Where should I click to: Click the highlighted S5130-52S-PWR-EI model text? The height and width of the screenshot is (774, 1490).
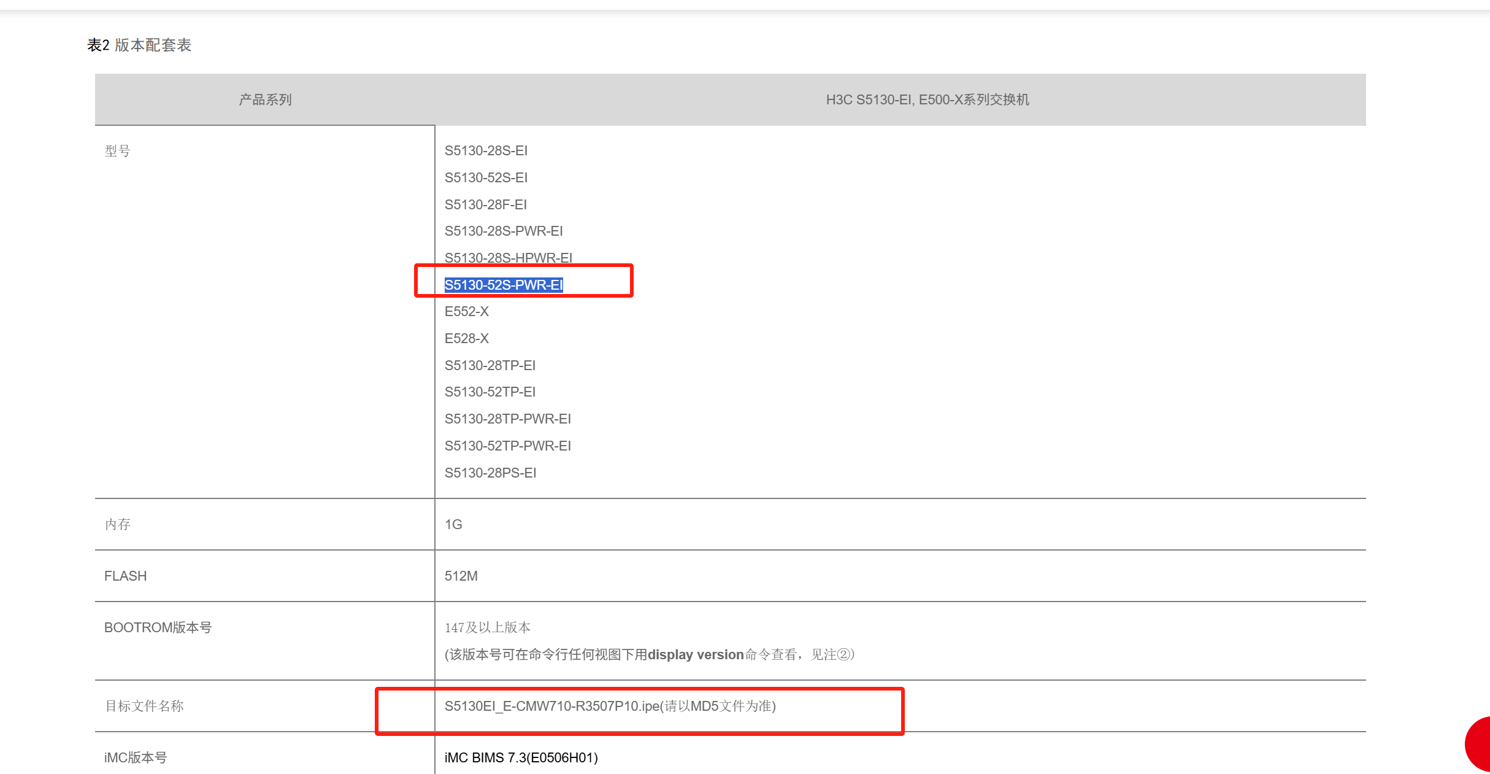coord(503,285)
